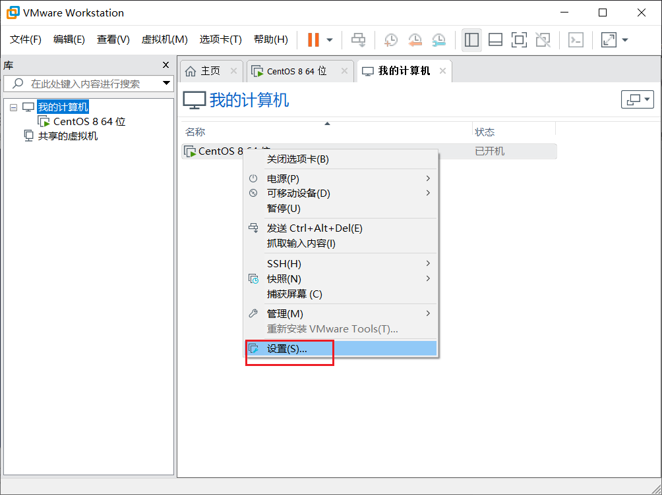Open the 查看(V) menu
Image resolution: width=662 pixels, height=495 pixels.
[x=113, y=39]
